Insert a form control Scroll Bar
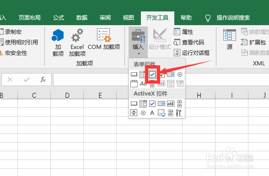269x176 pixels. [152, 84]
